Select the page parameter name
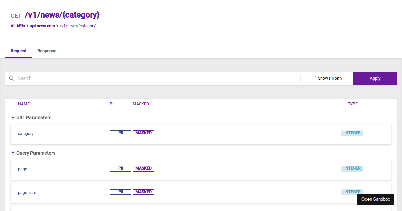 pos(23,169)
